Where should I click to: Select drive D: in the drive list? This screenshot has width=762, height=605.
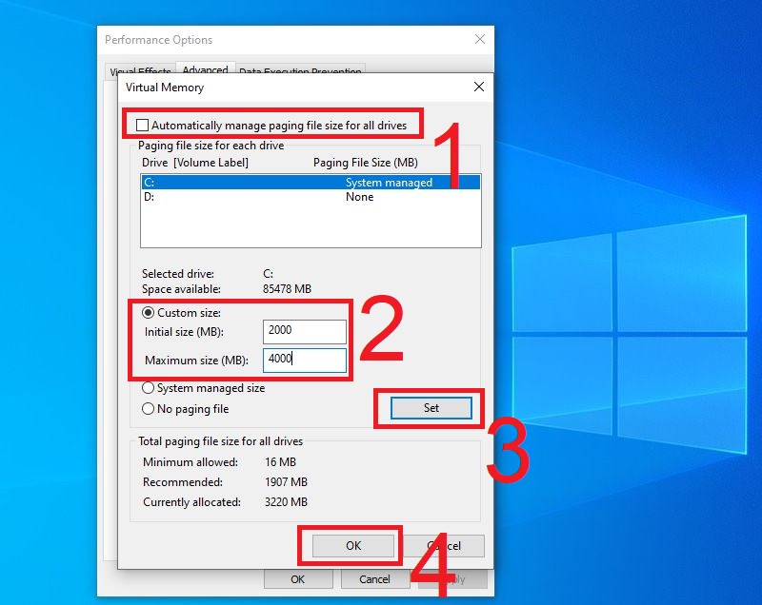tap(286, 197)
